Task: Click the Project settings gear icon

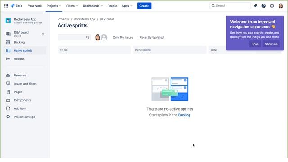Action: (x=8, y=117)
